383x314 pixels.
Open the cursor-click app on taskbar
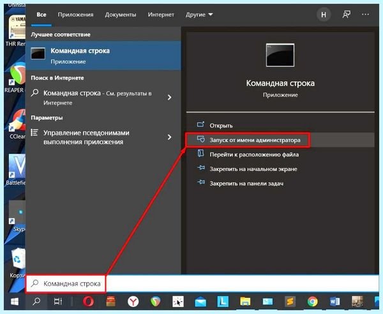[x=178, y=302]
